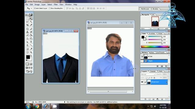The height and width of the screenshot is (109, 195).
Task: Switch to Full Screen Mode
Action: (x=31, y=68)
